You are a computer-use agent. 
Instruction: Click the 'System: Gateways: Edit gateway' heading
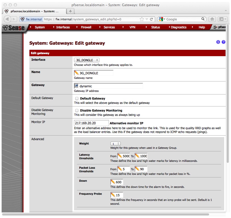(x=67, y=43)
